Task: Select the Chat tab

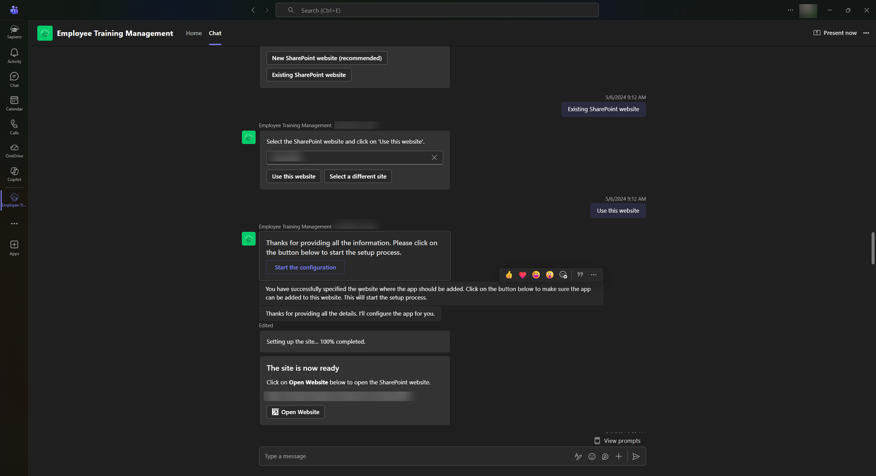Action: pos(215,33)
